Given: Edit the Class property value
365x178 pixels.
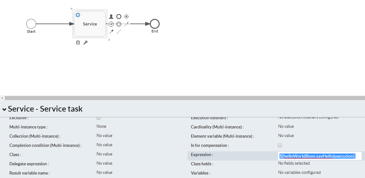Looking at the screenshot, I should pos(105,154).
